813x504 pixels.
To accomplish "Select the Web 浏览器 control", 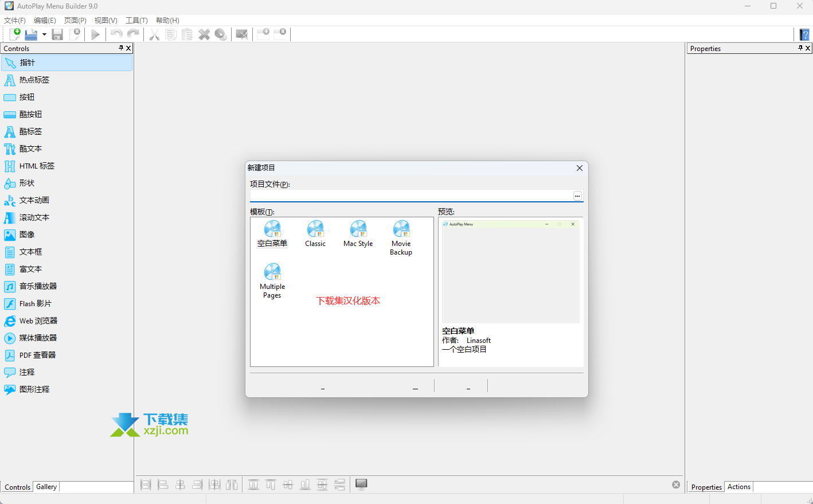I will pos(67,321).
